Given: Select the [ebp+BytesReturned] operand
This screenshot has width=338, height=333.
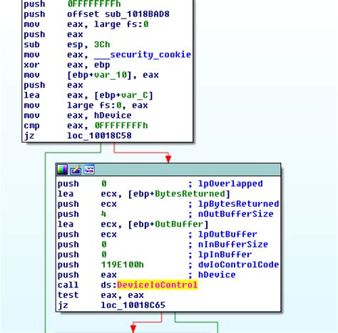Looking at the screenshot, I should pyautogui.click(x=179, y=194).
